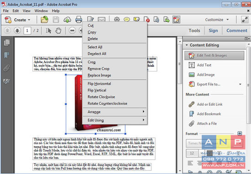
Task: Open the Attachments paperclip panel icon
Action: [x=7, y=68]
